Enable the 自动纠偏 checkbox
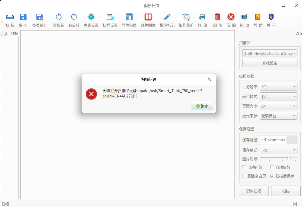The height and width of the screenshot is (207, 302). pyautogui.click(x=244, y=167)
